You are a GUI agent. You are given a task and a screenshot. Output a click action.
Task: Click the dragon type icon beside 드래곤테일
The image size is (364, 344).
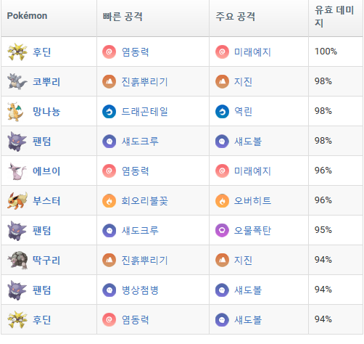(109, 111)
